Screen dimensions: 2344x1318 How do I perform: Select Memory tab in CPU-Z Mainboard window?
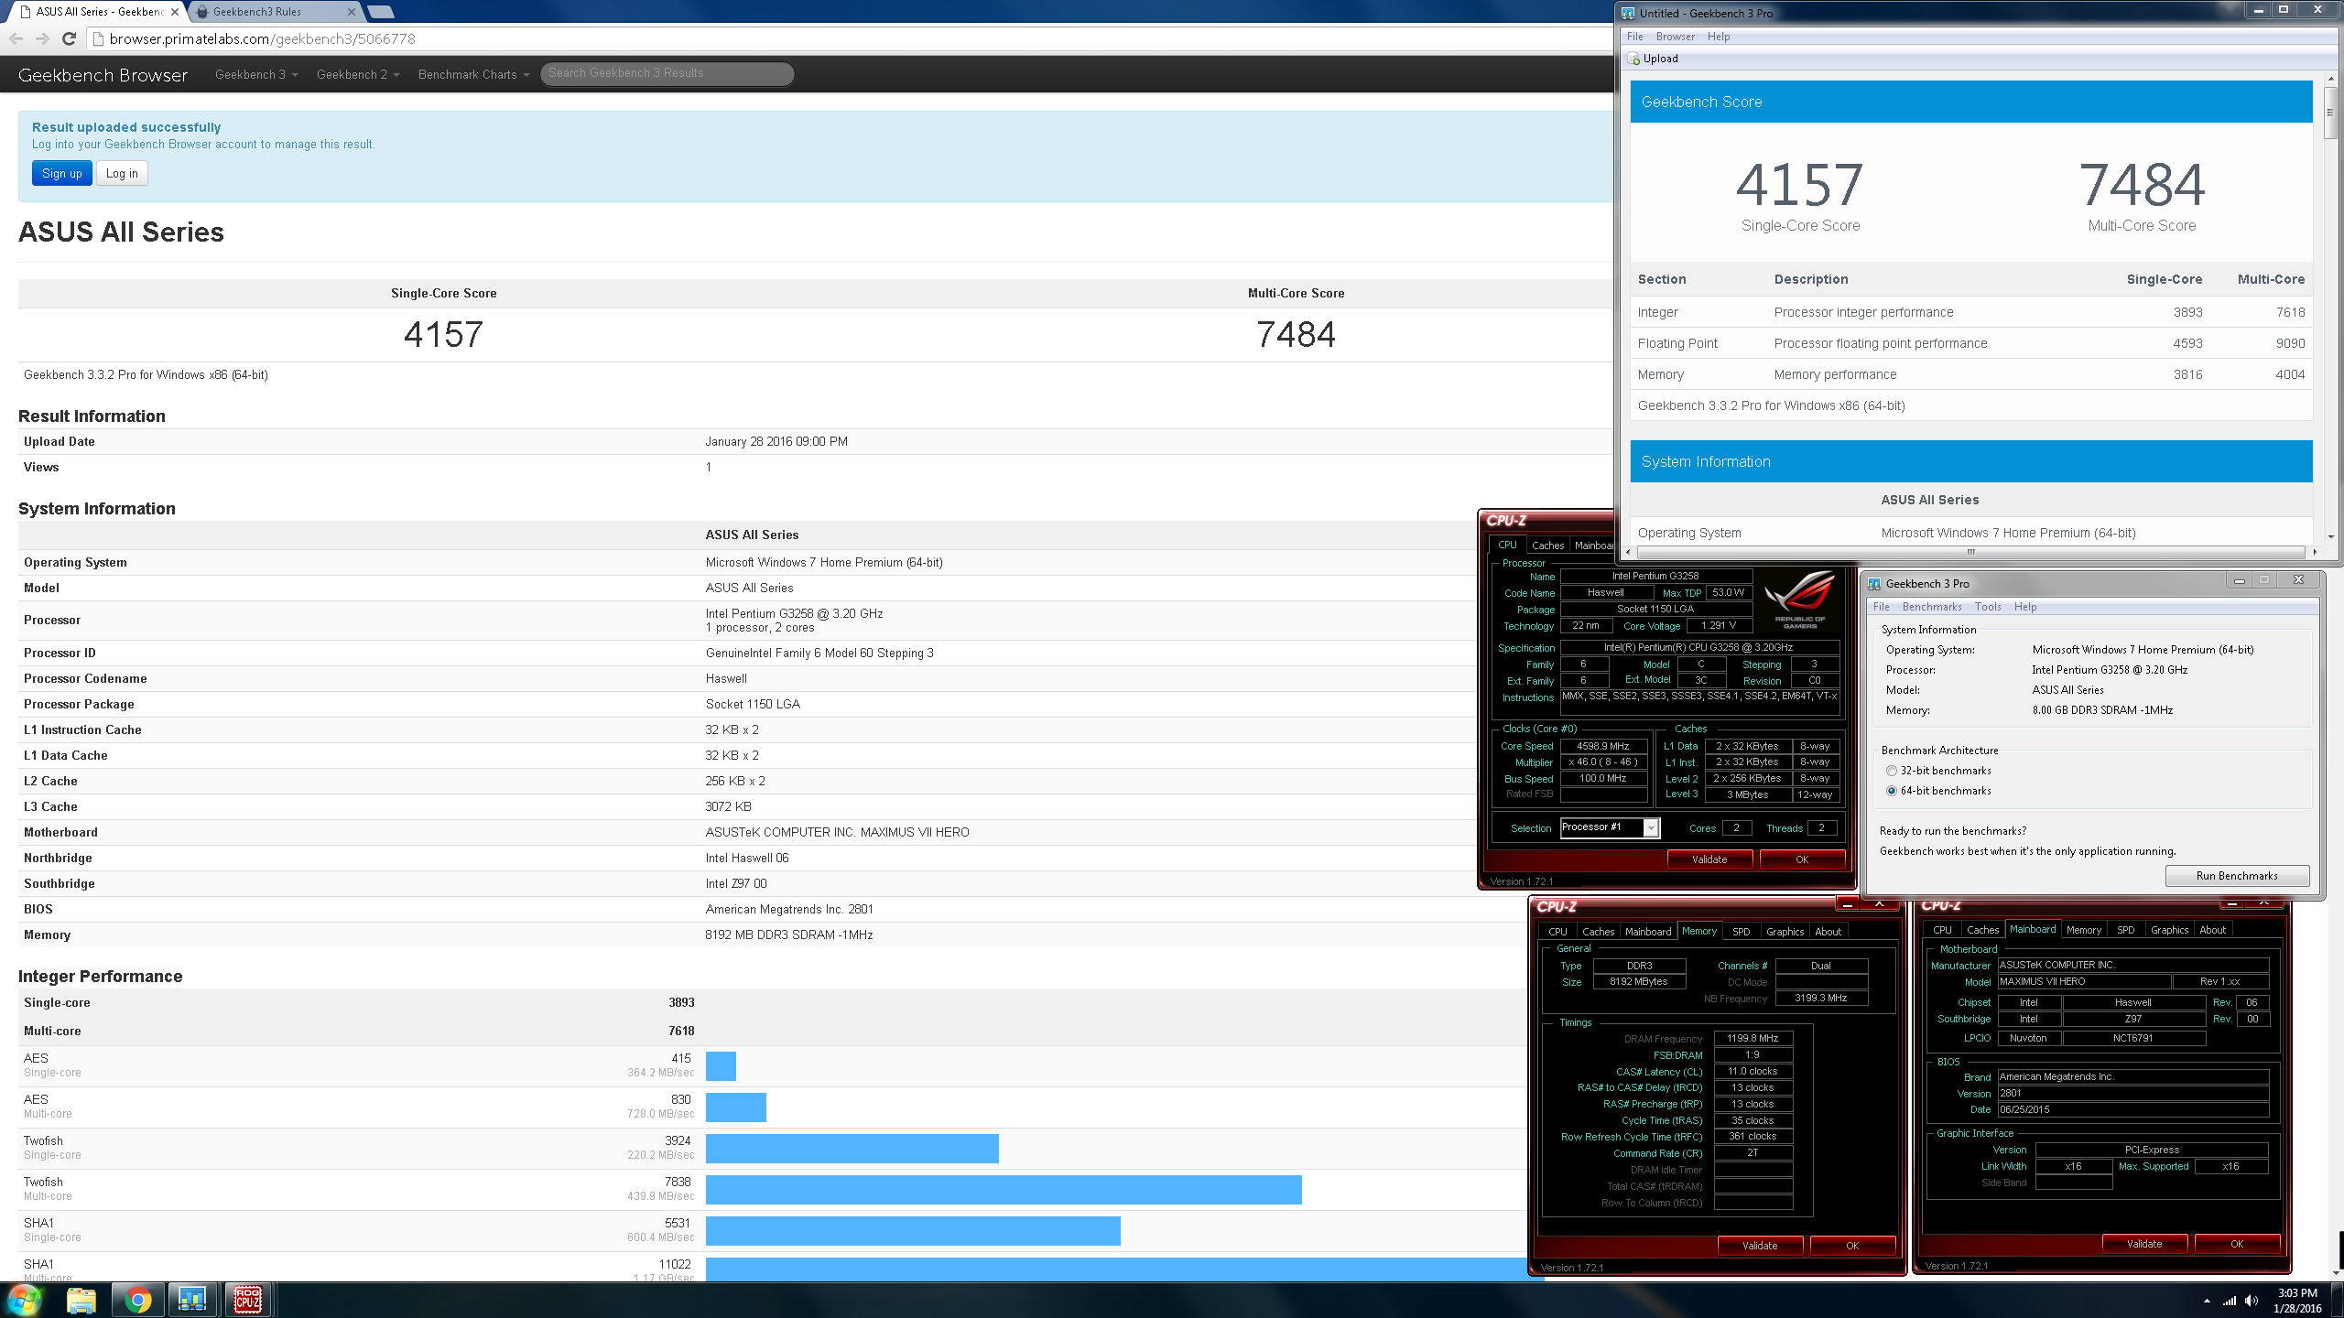2083,930
